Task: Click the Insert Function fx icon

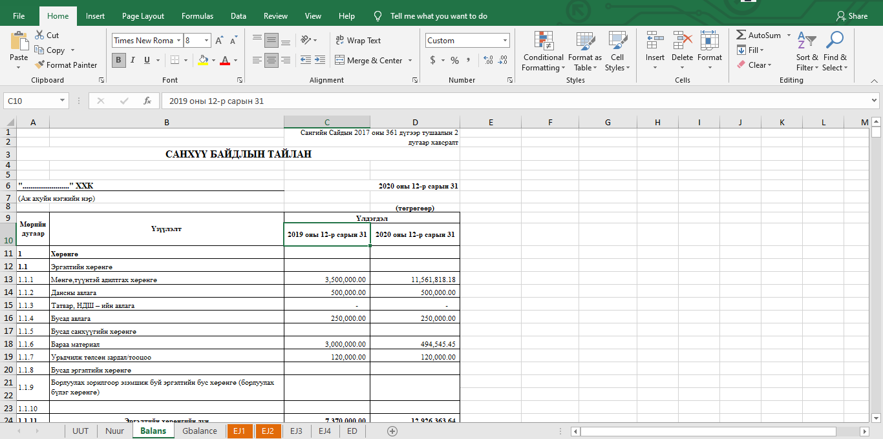Action: click(147, 101)
